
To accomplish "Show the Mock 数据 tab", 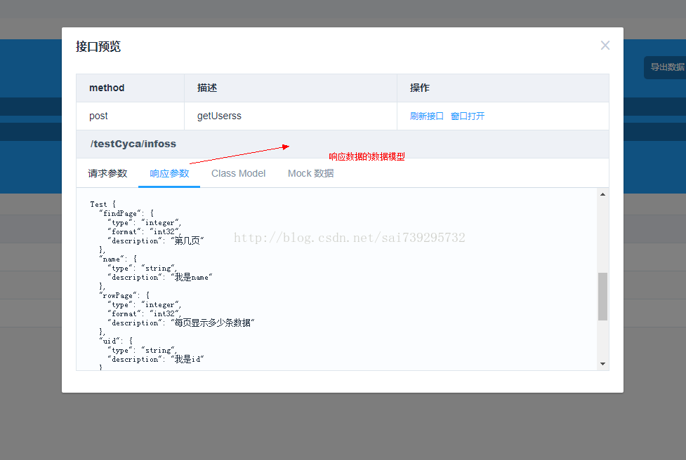I will click(x=310, y=173).
